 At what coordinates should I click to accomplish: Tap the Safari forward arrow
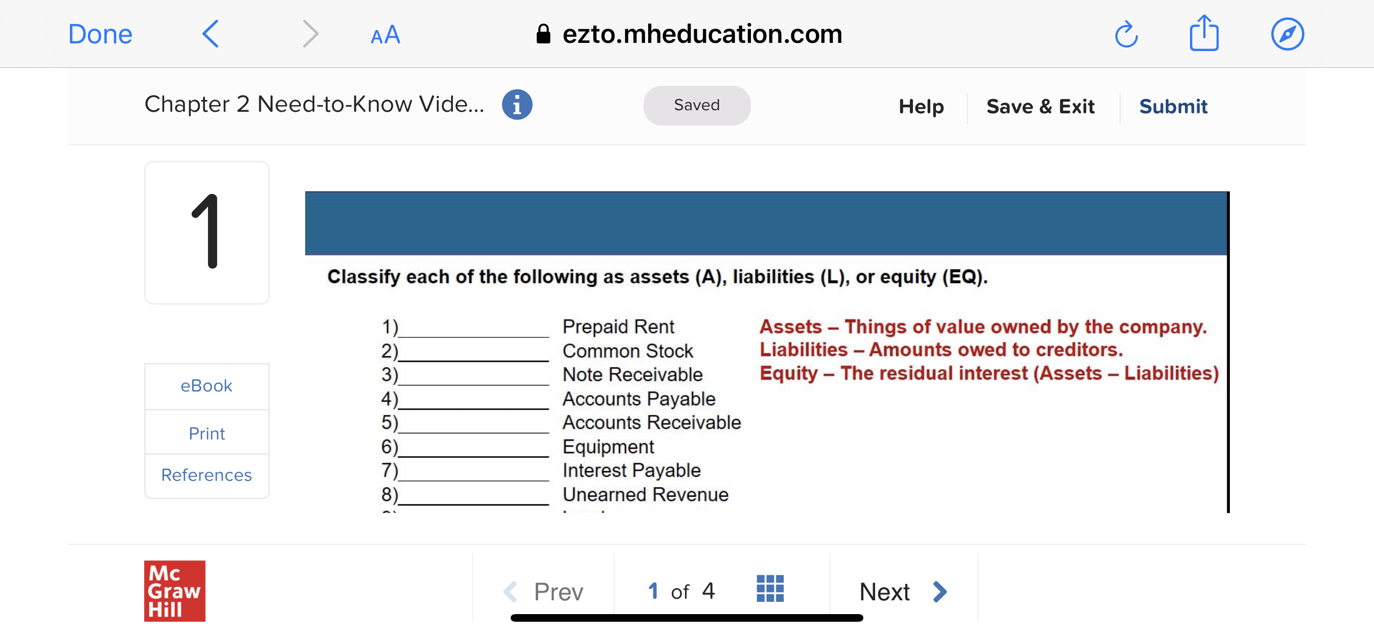pos(310,34)
